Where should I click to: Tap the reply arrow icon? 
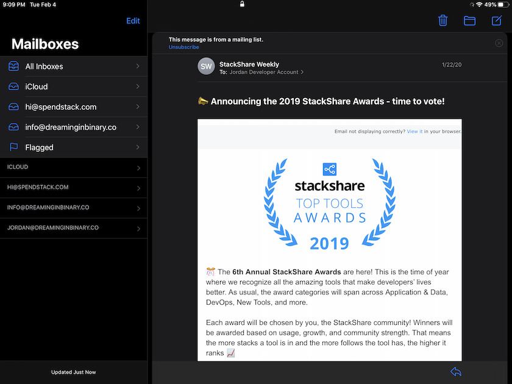455,372
